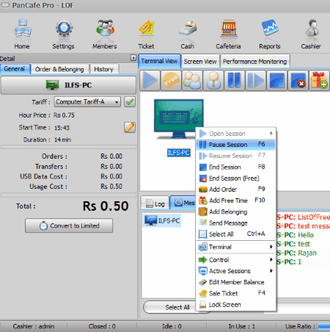330x332 pixels.
Task: Click the In Use : 1 status entry
Action: [x=242, y=326]
